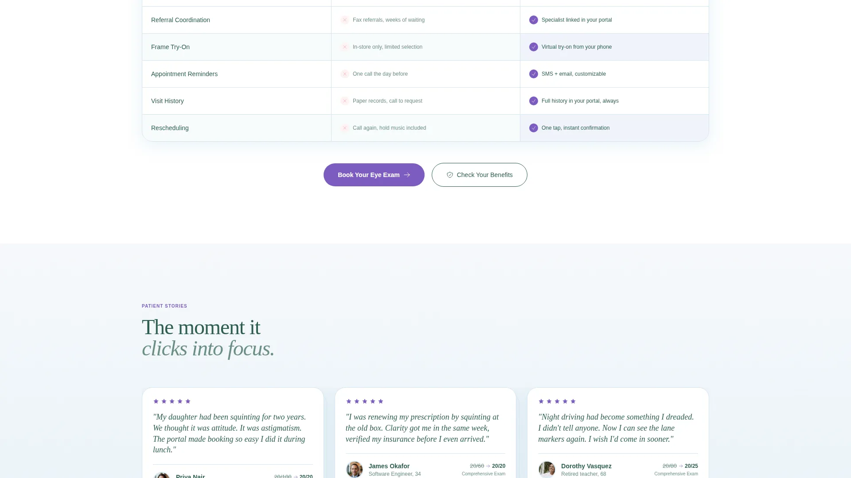Image resolution: width=851 pixels, height=478 pixels.
Task: Click the Comprehensive Exam label under James Okafor's vision result
Action: click(x=484, y=474)
